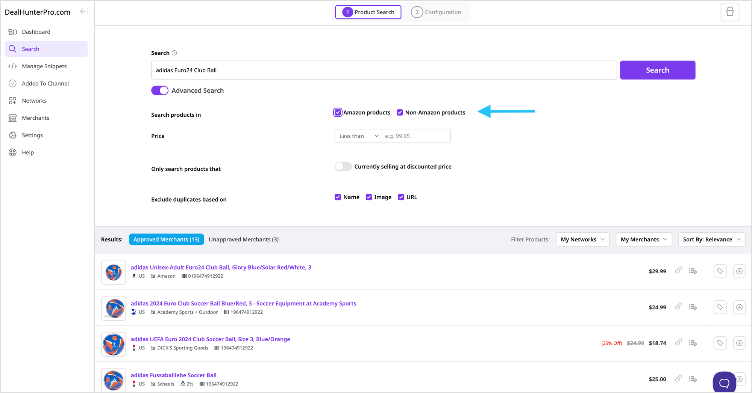The width and height of the screenshot is (752, 393).
Task: Click the tag icon for DICK'S Sporting Goods product
Action: tap(720, 343)
